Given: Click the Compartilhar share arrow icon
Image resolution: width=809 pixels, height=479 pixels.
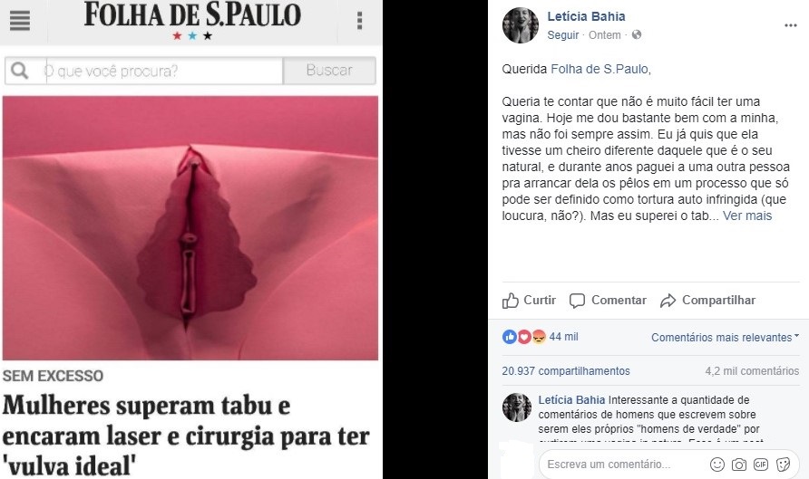Looking at the screenshot, I should tap(668, 301).
